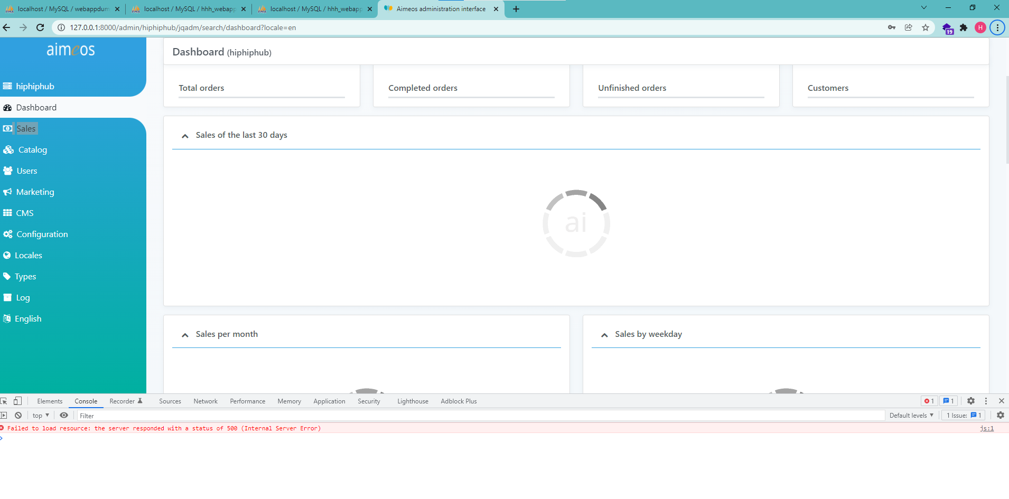Switch to the Network tab in DevTools
This screenshot has height=499, width=1009.
click(x=205, y=401)
